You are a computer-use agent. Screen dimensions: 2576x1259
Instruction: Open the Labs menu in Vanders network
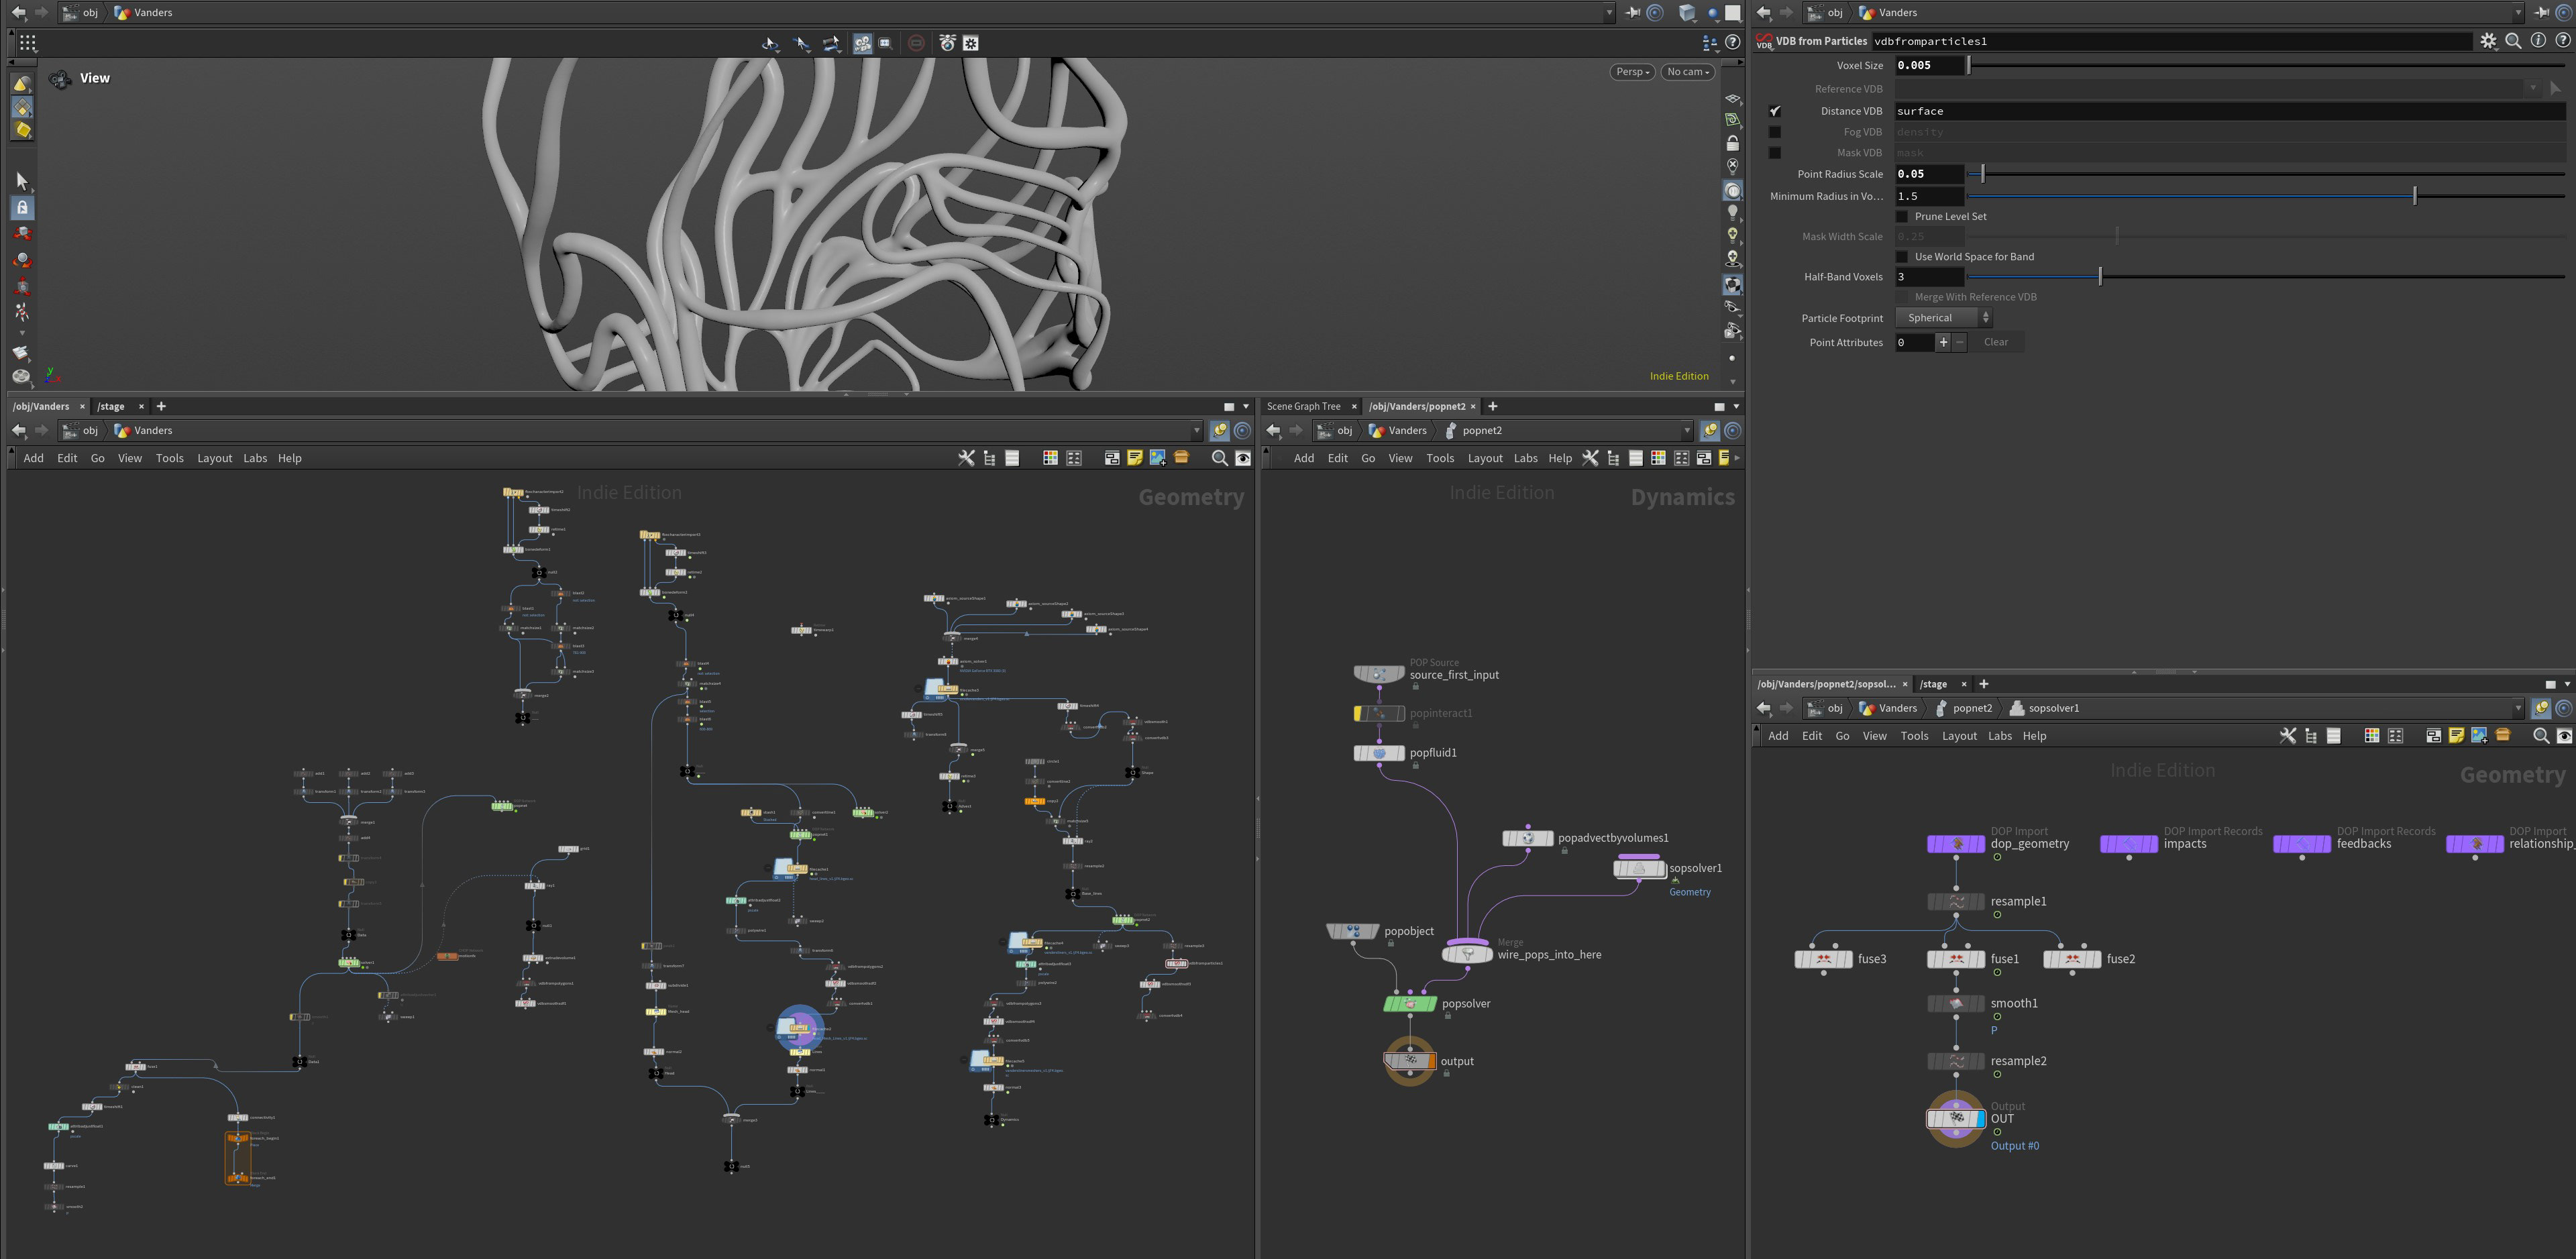[255, 458]
